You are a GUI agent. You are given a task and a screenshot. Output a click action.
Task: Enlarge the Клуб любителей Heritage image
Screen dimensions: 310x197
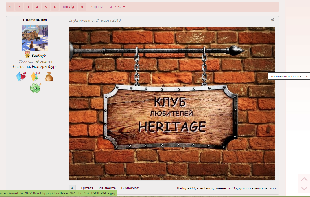pyautogui.click(x=172, y=103)
